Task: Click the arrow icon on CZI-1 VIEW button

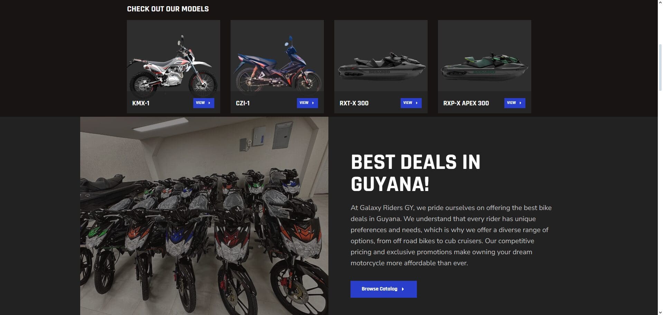Action: (313, 103)
